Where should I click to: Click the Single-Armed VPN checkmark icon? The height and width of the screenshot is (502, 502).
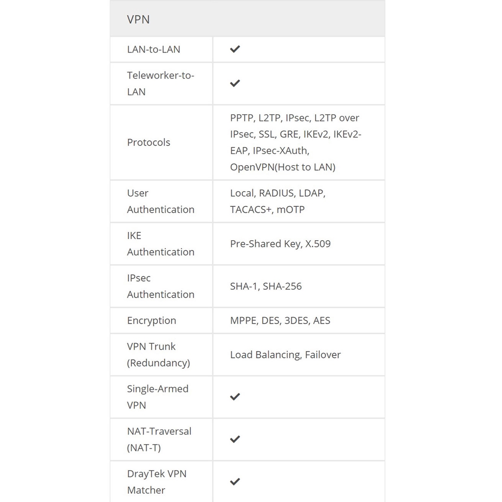pos(235,397)
